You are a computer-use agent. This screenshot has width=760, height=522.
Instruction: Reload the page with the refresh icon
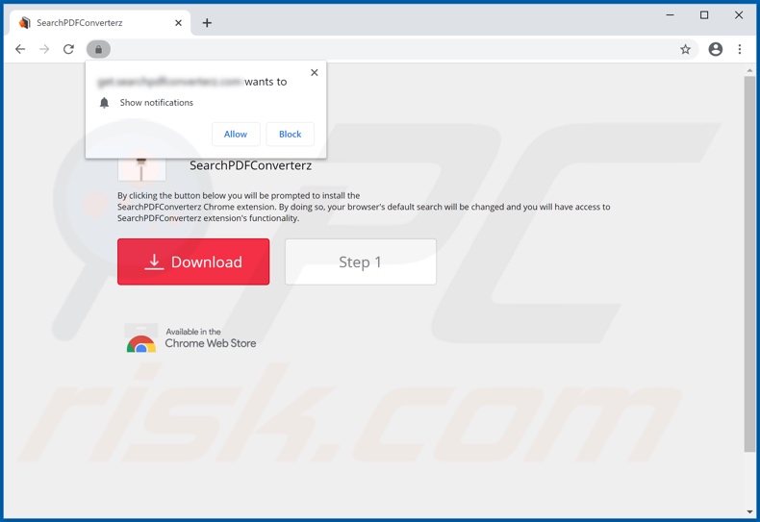(68, 49)
